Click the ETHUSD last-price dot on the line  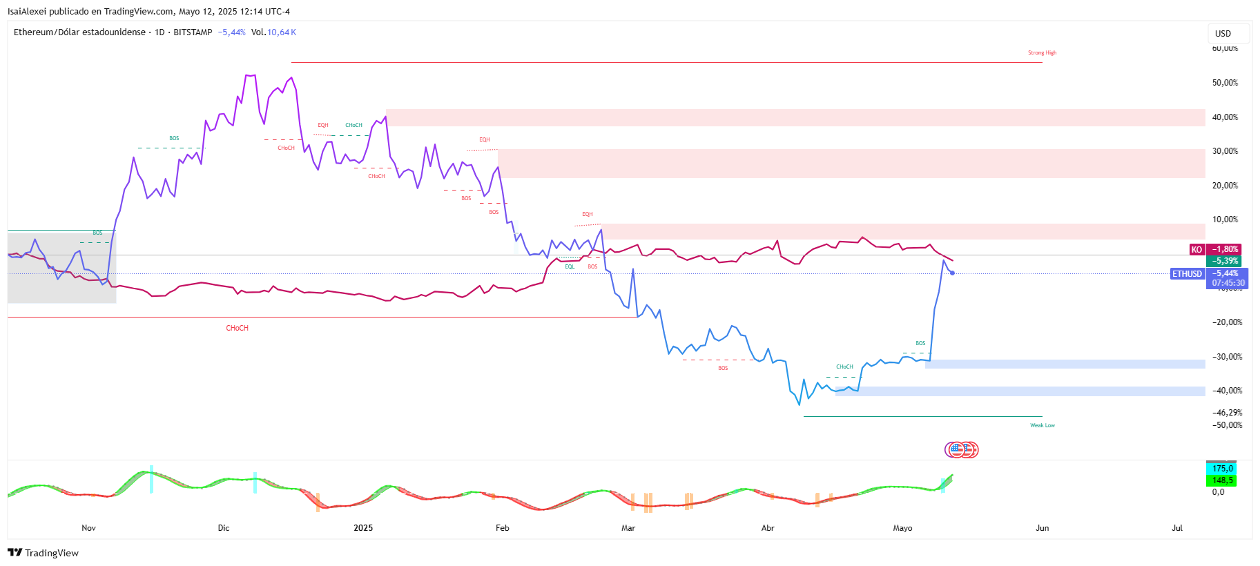pos(952,273)
